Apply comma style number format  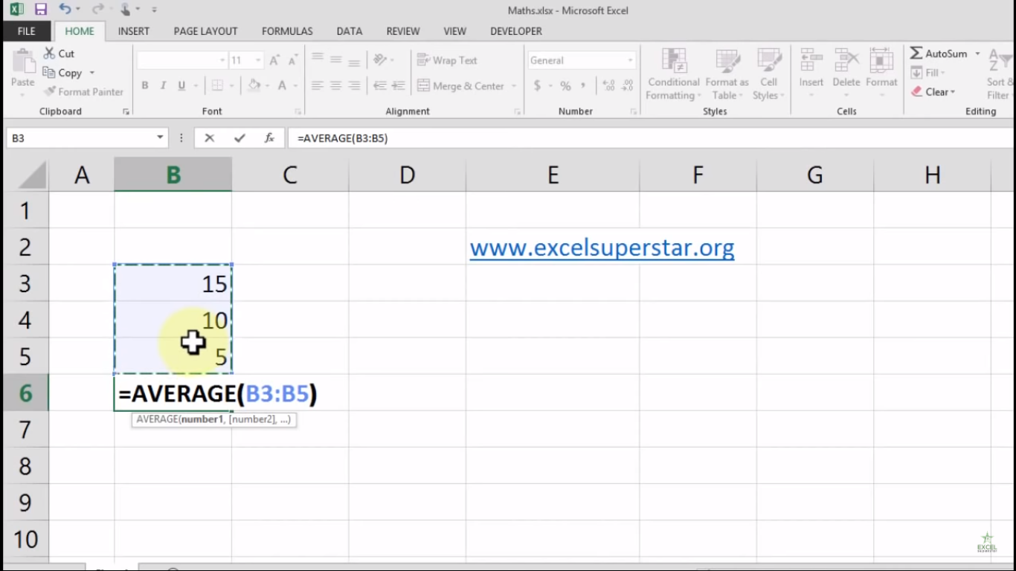click(584, 86)
